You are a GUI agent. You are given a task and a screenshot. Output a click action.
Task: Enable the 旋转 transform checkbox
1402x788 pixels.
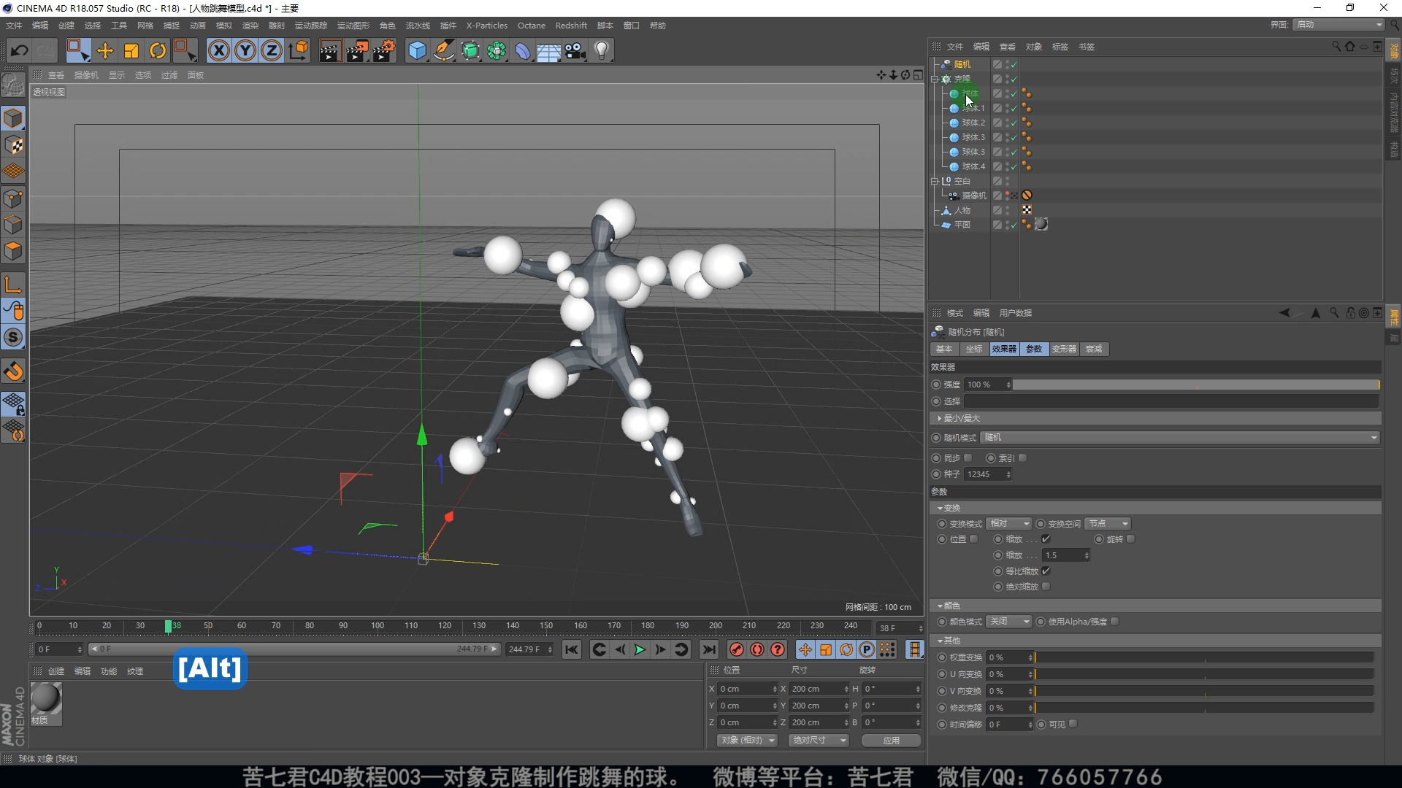click(1131, 539)
